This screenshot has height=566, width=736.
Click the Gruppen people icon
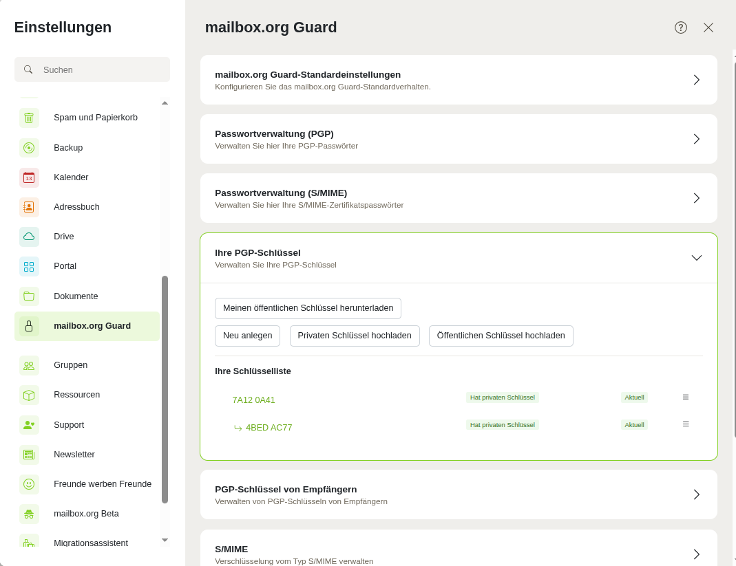click(29, 365)
